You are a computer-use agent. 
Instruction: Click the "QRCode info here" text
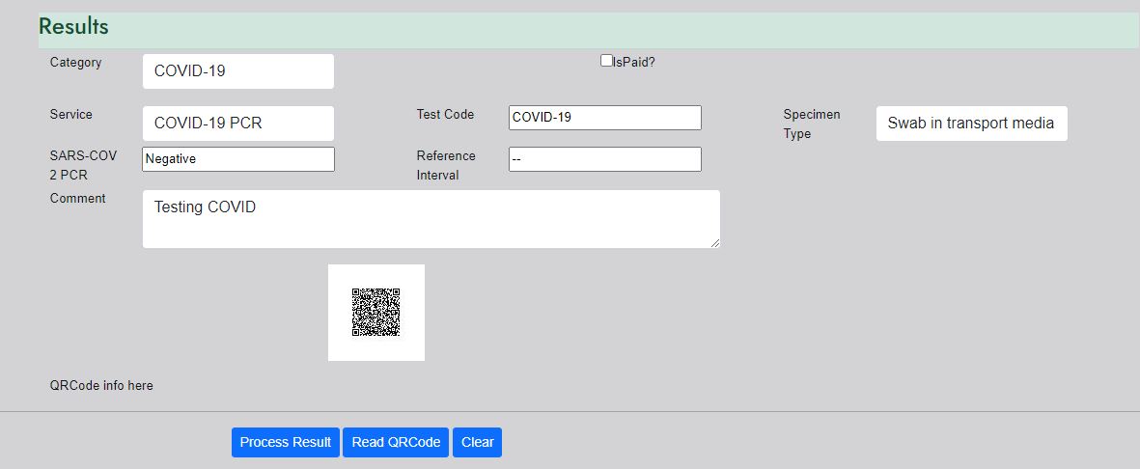coord(101,385)
